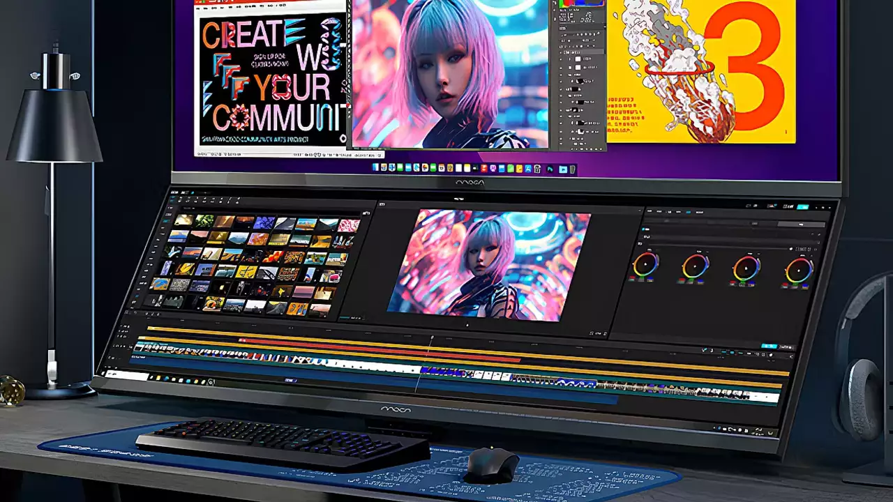Click the cyan button below the color wheels
The width and height of the screenshot is (893, 502).
pos(769,345)
